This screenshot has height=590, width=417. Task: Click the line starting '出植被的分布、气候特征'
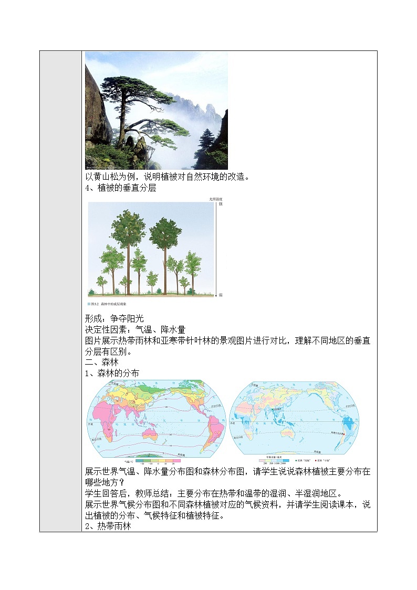click(x=154, y=515)
